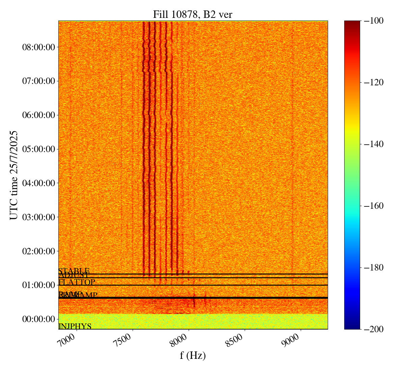
Task: Select the -180 colorbar tick label
Action: tap(374, 268)
